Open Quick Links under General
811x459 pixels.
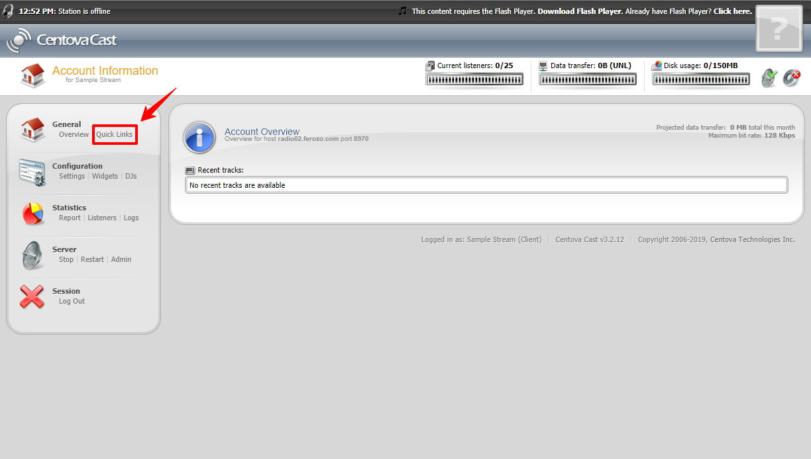click(x=115, y=134)
